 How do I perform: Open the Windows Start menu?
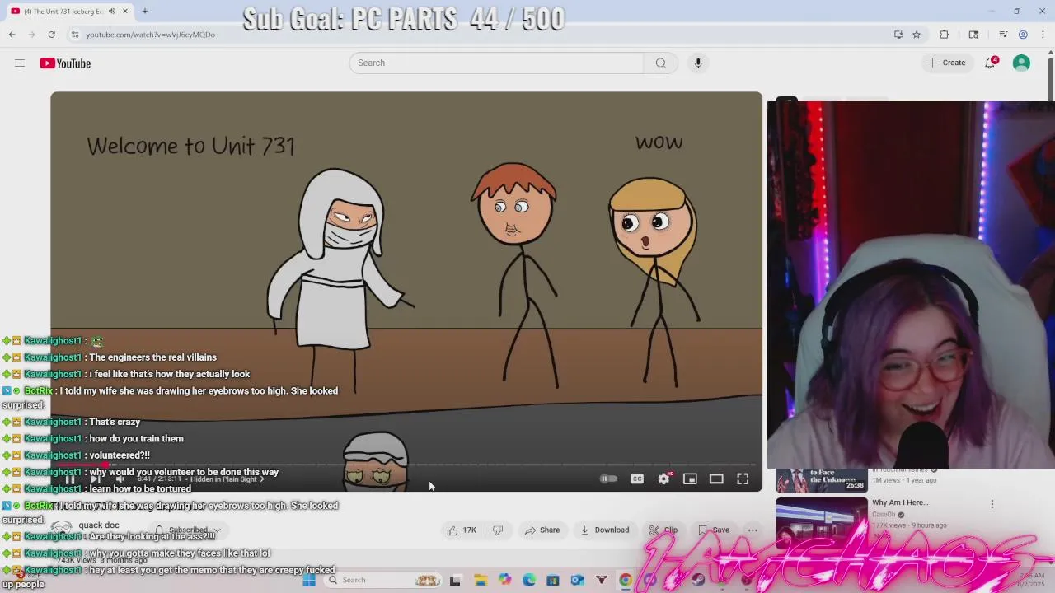point(309,580)
